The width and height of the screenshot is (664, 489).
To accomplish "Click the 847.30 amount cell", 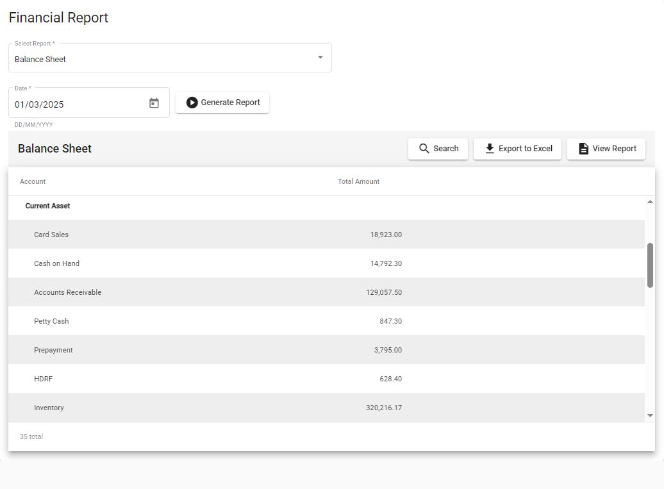I will coord(390,321).
